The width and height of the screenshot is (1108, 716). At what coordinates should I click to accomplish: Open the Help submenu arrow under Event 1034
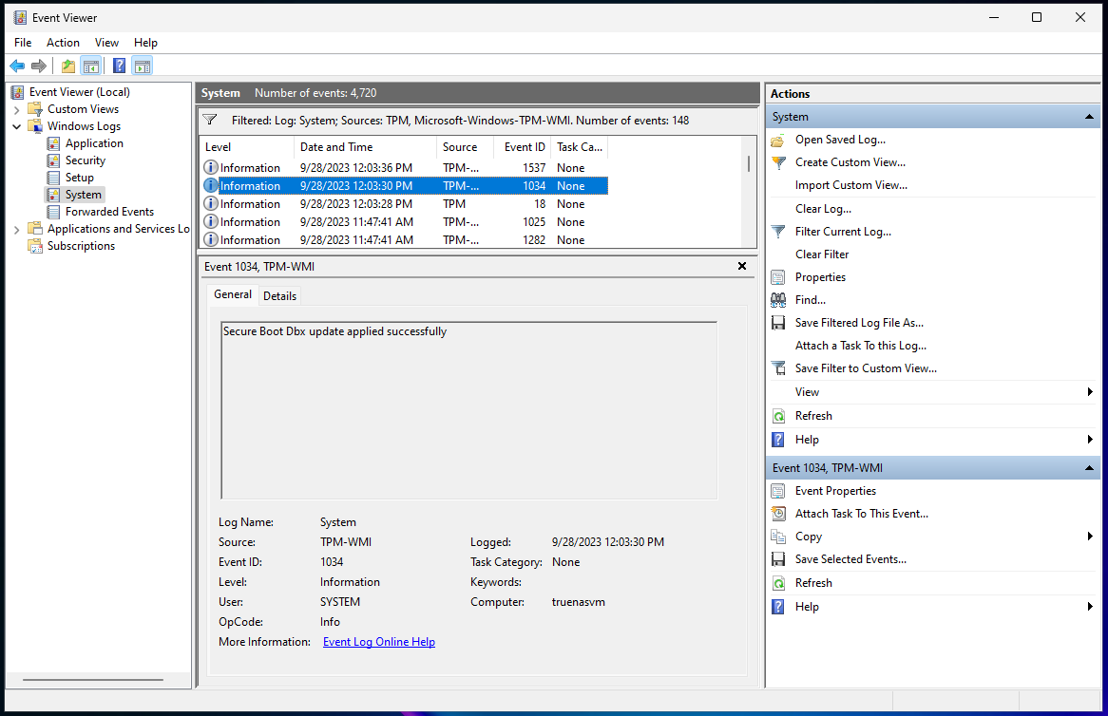coord(1090,607)
